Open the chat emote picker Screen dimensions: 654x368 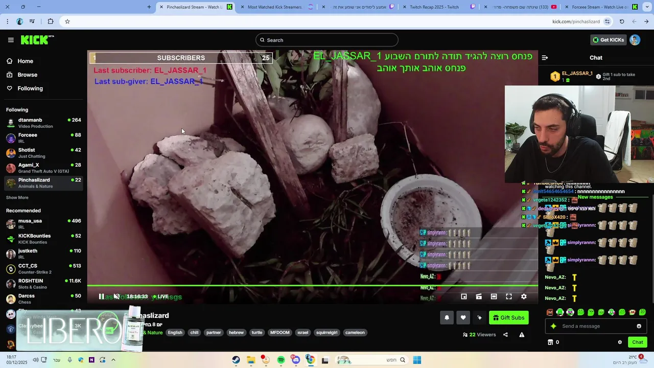click(639, 326)
